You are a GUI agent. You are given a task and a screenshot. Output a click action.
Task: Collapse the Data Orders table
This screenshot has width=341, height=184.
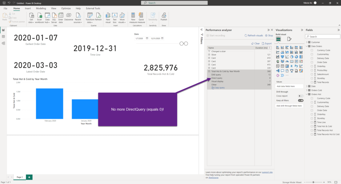[x=307, y=46]
